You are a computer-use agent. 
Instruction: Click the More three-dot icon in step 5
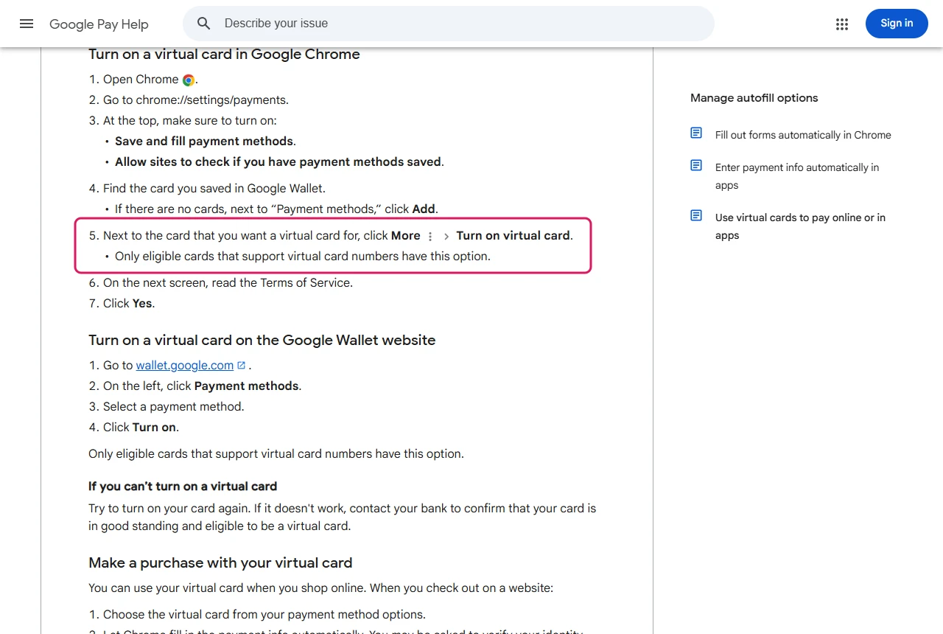pyautogui.click(x=430, y=237)
